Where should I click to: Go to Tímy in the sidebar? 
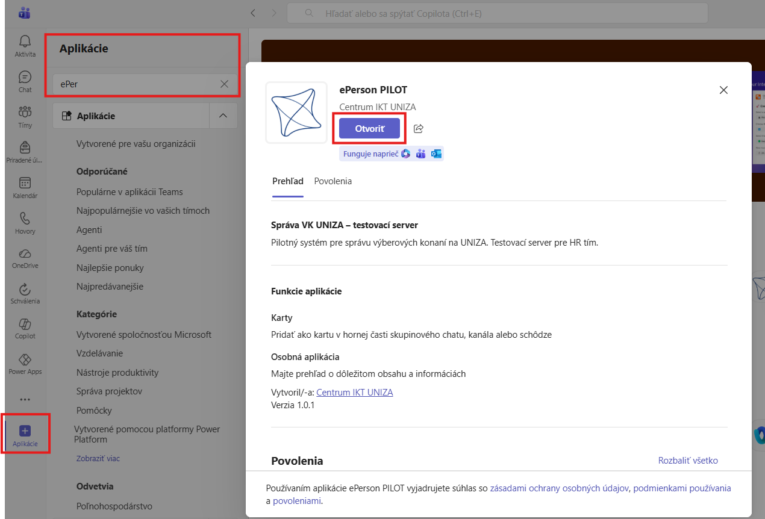(25, 117)
